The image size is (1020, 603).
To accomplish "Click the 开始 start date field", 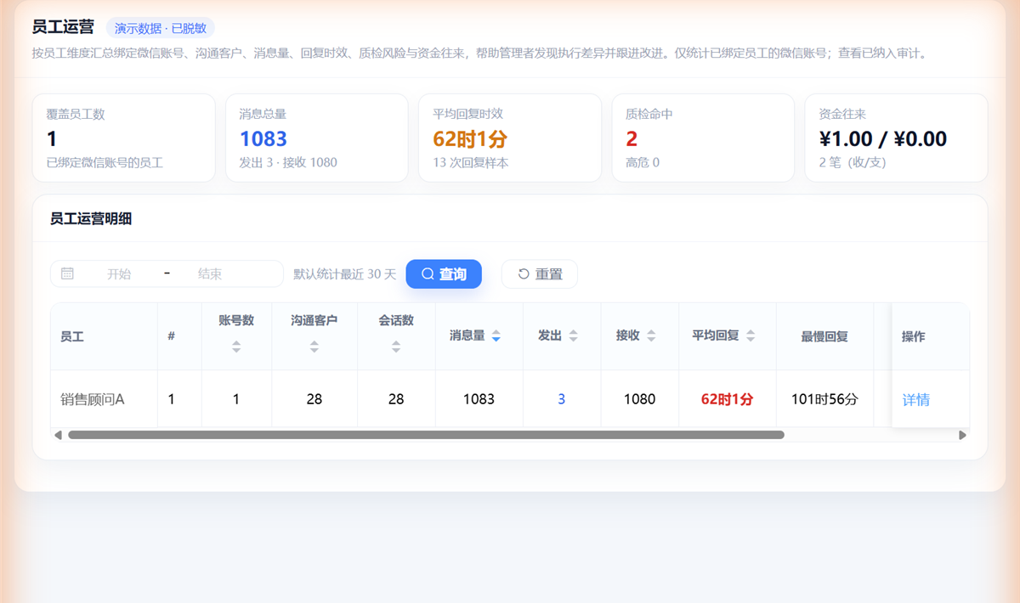I will (x=119, y=274).
